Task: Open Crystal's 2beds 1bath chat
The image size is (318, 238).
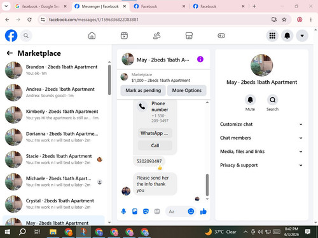Action: [x=54, y=204]
